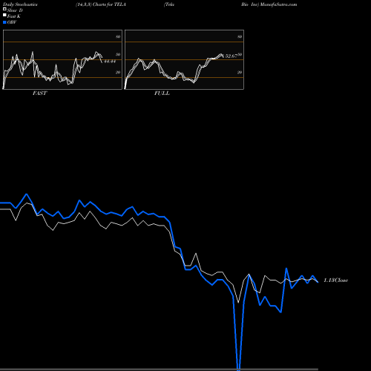Click the FAST stochastic chart panel
This screenshot has height=371, width=371.
[x=62, y=59]
